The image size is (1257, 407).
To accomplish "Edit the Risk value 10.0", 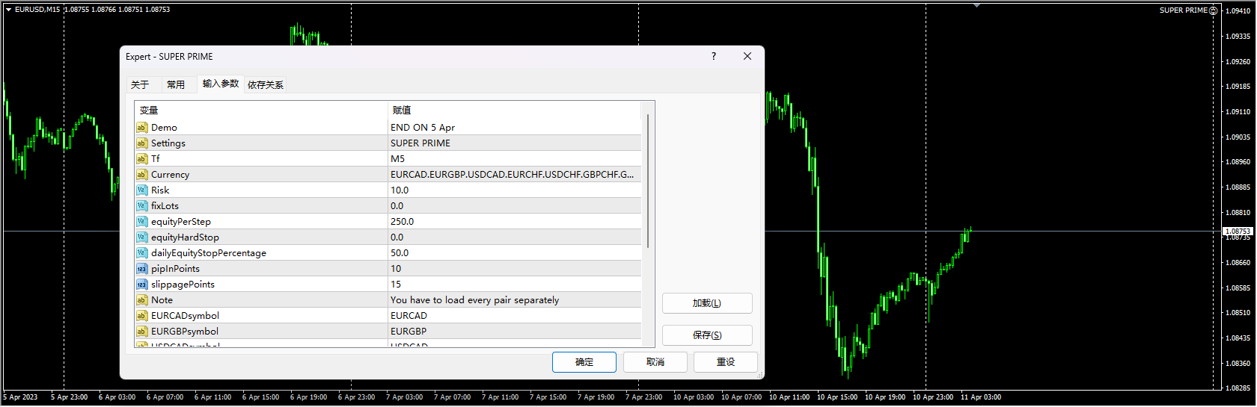I will pos(515,190).
